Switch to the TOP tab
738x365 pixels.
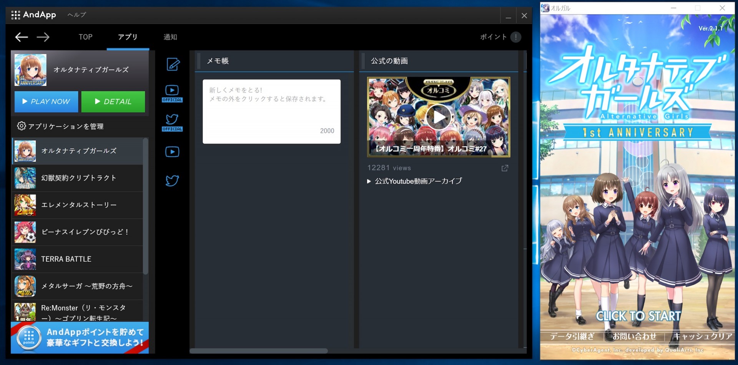pyautogui.click(x=85, y=37)
